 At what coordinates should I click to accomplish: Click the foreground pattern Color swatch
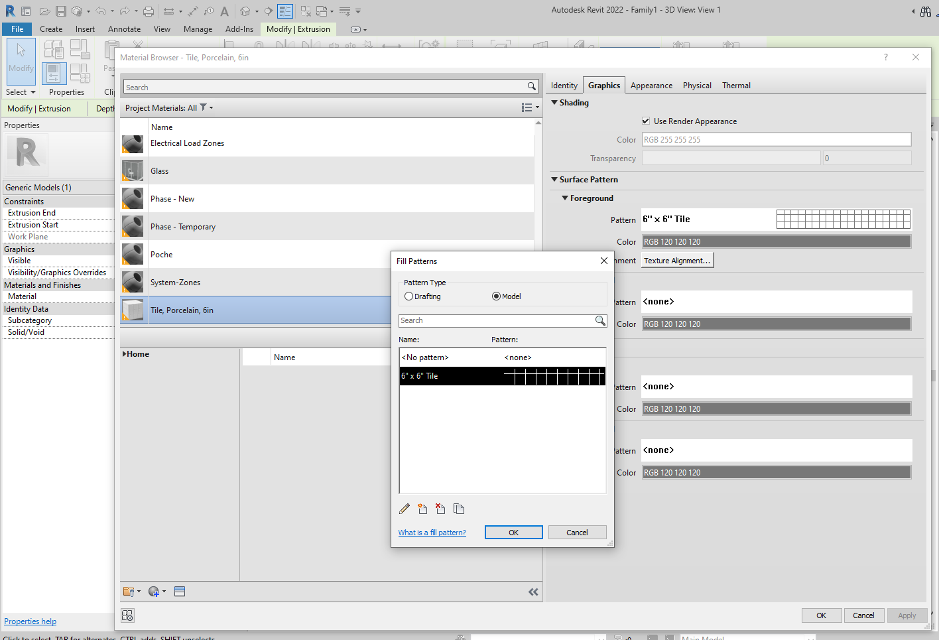coord(776,241)
